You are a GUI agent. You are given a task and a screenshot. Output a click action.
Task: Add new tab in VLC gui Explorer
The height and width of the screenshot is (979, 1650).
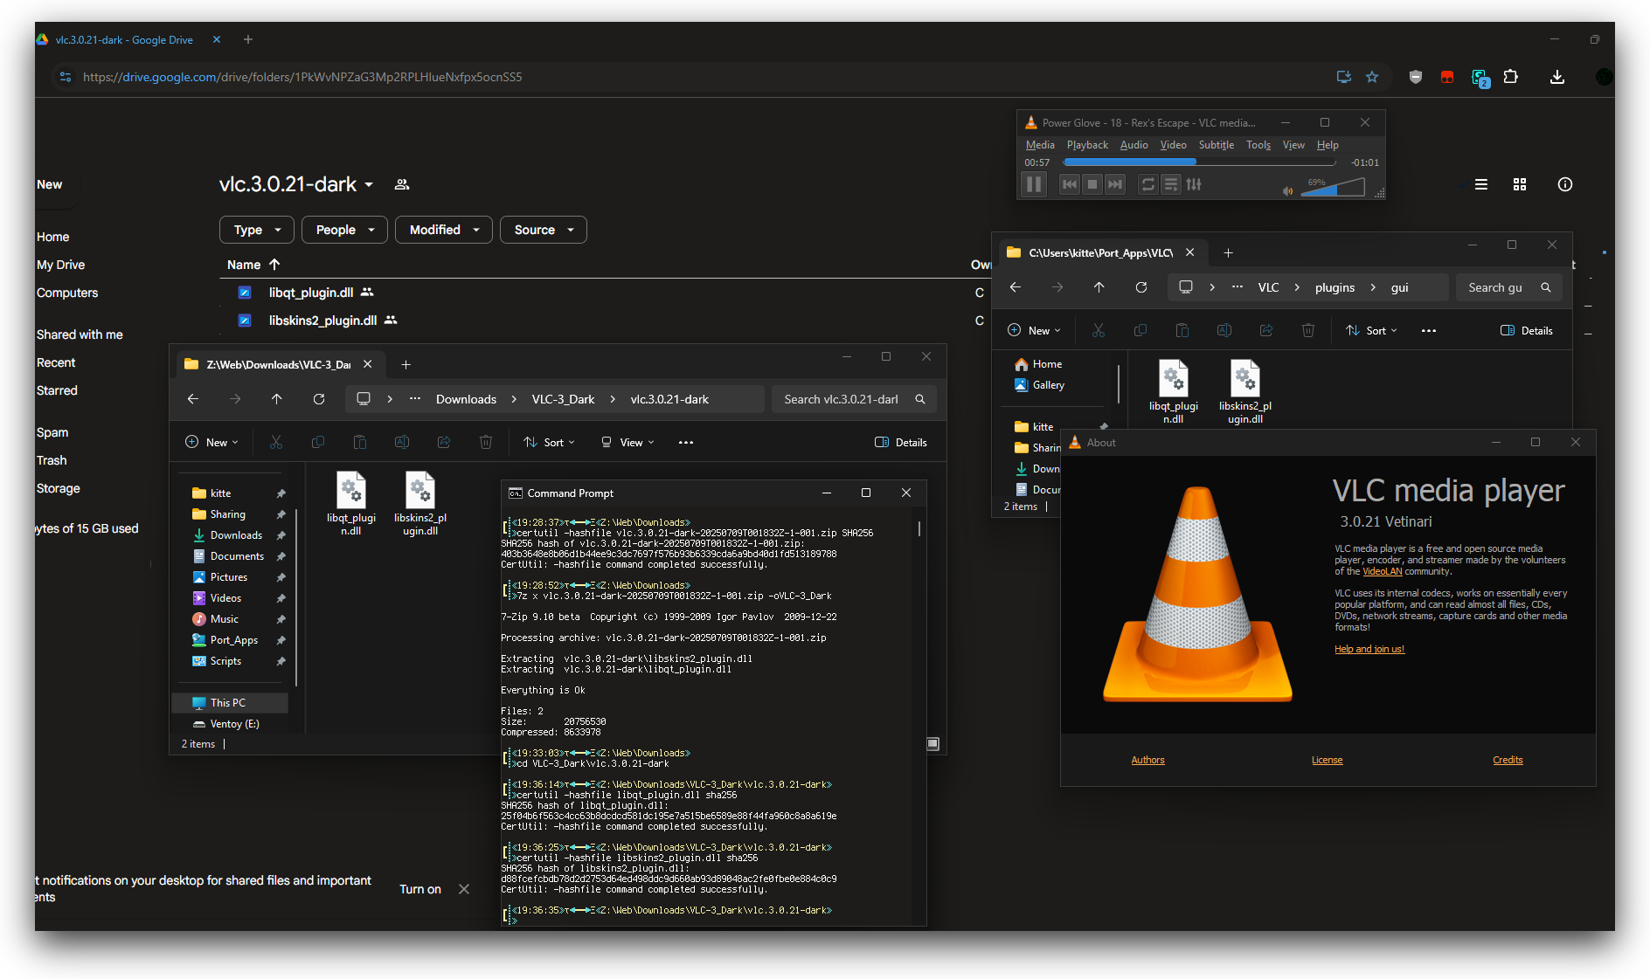1228,252
